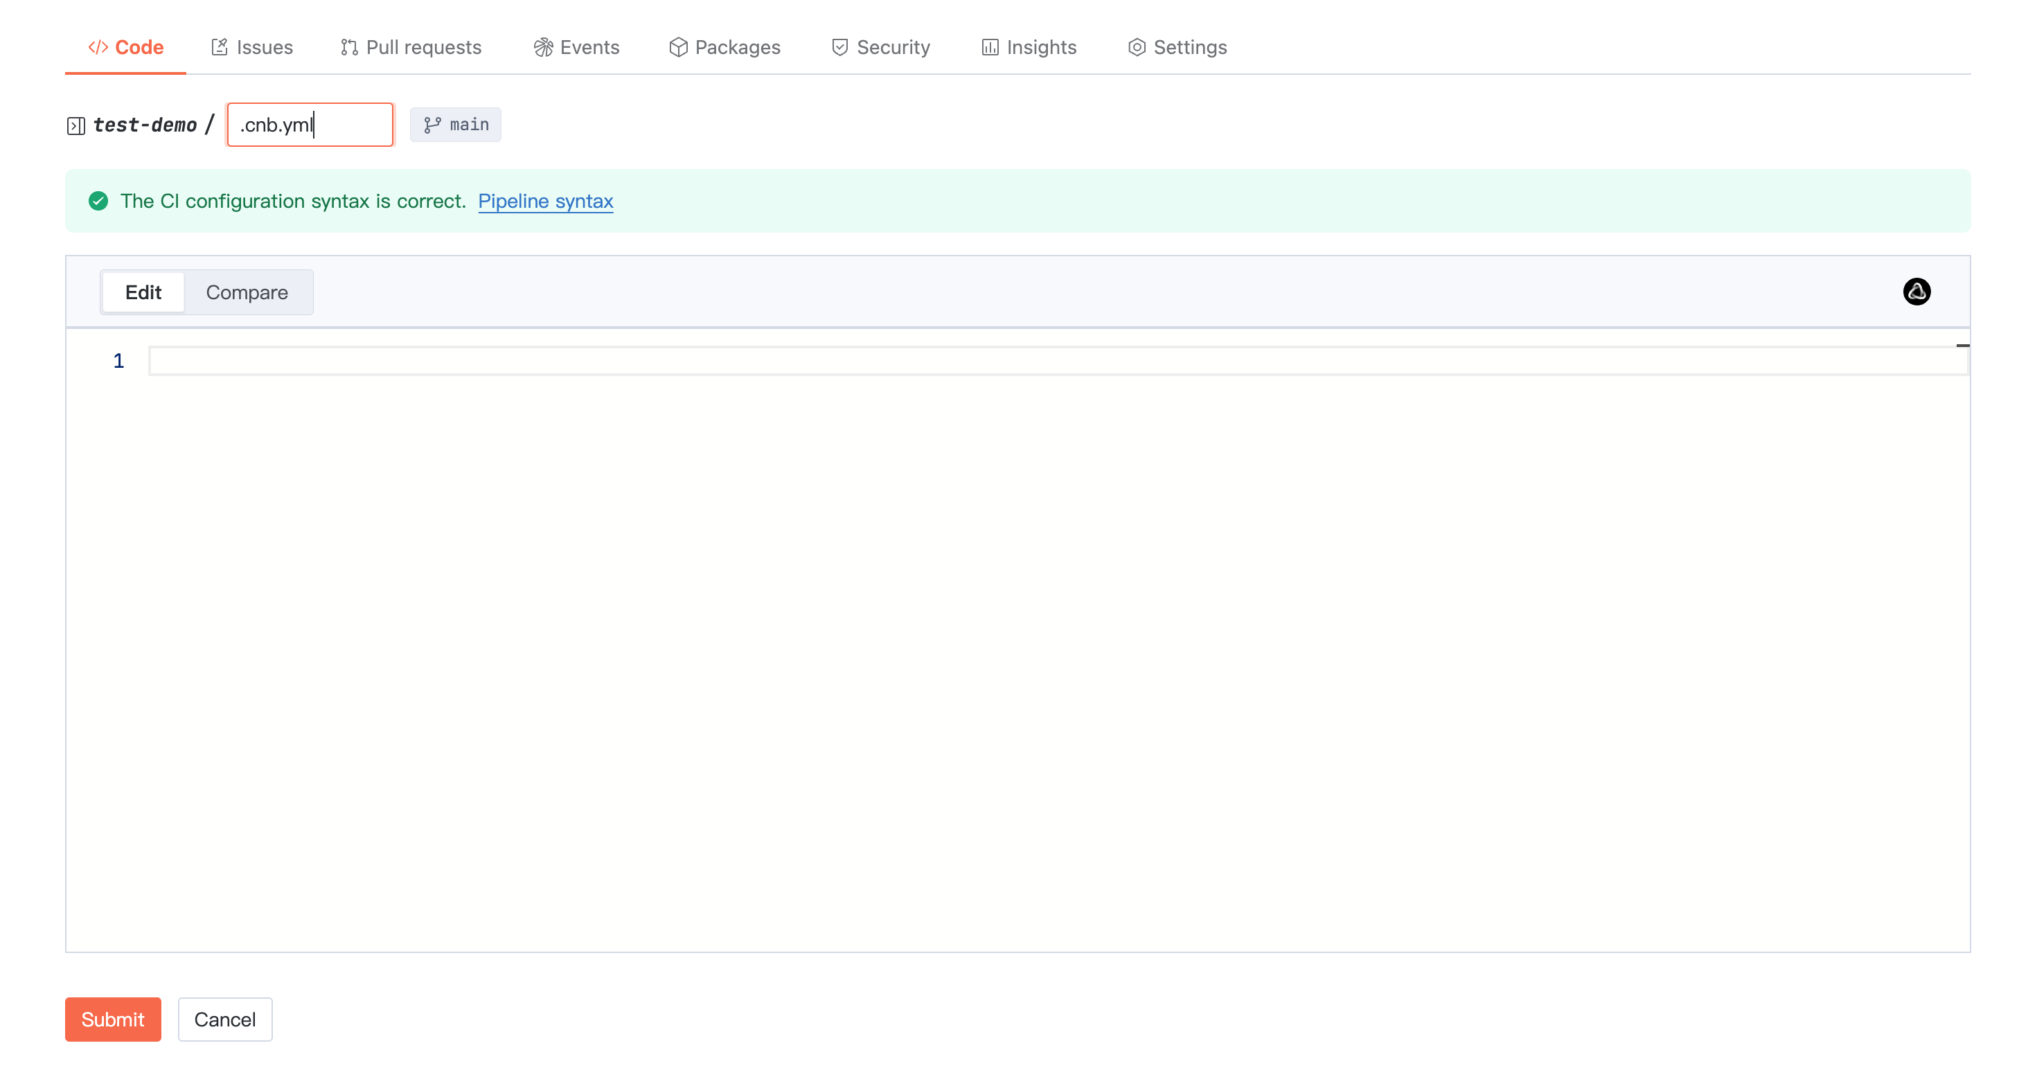Click the Code tab icon
Image resolution: width=2028 pixels, height=1086 pixels.
tap(98, 47)
